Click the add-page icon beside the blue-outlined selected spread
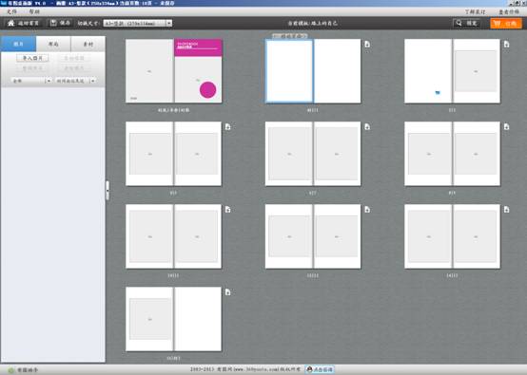 (x=367, y=44)
